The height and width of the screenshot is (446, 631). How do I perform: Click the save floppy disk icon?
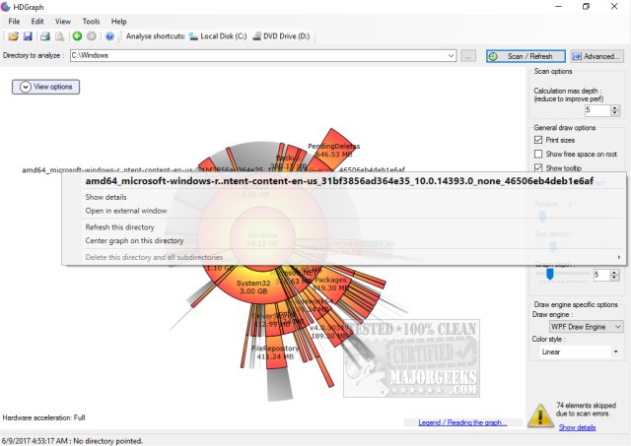pyautogui.click(x=28, y=36)
